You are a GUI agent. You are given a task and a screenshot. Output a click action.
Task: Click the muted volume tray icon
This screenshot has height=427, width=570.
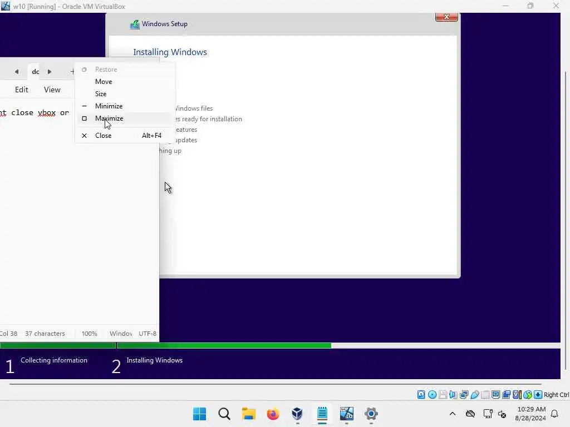(502, 414)
